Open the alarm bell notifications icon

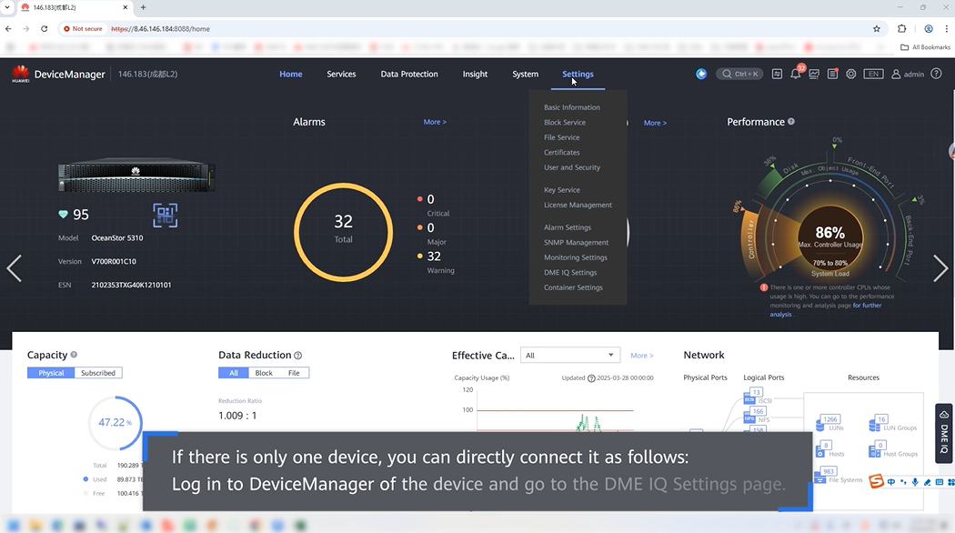[x=796, y=75]
